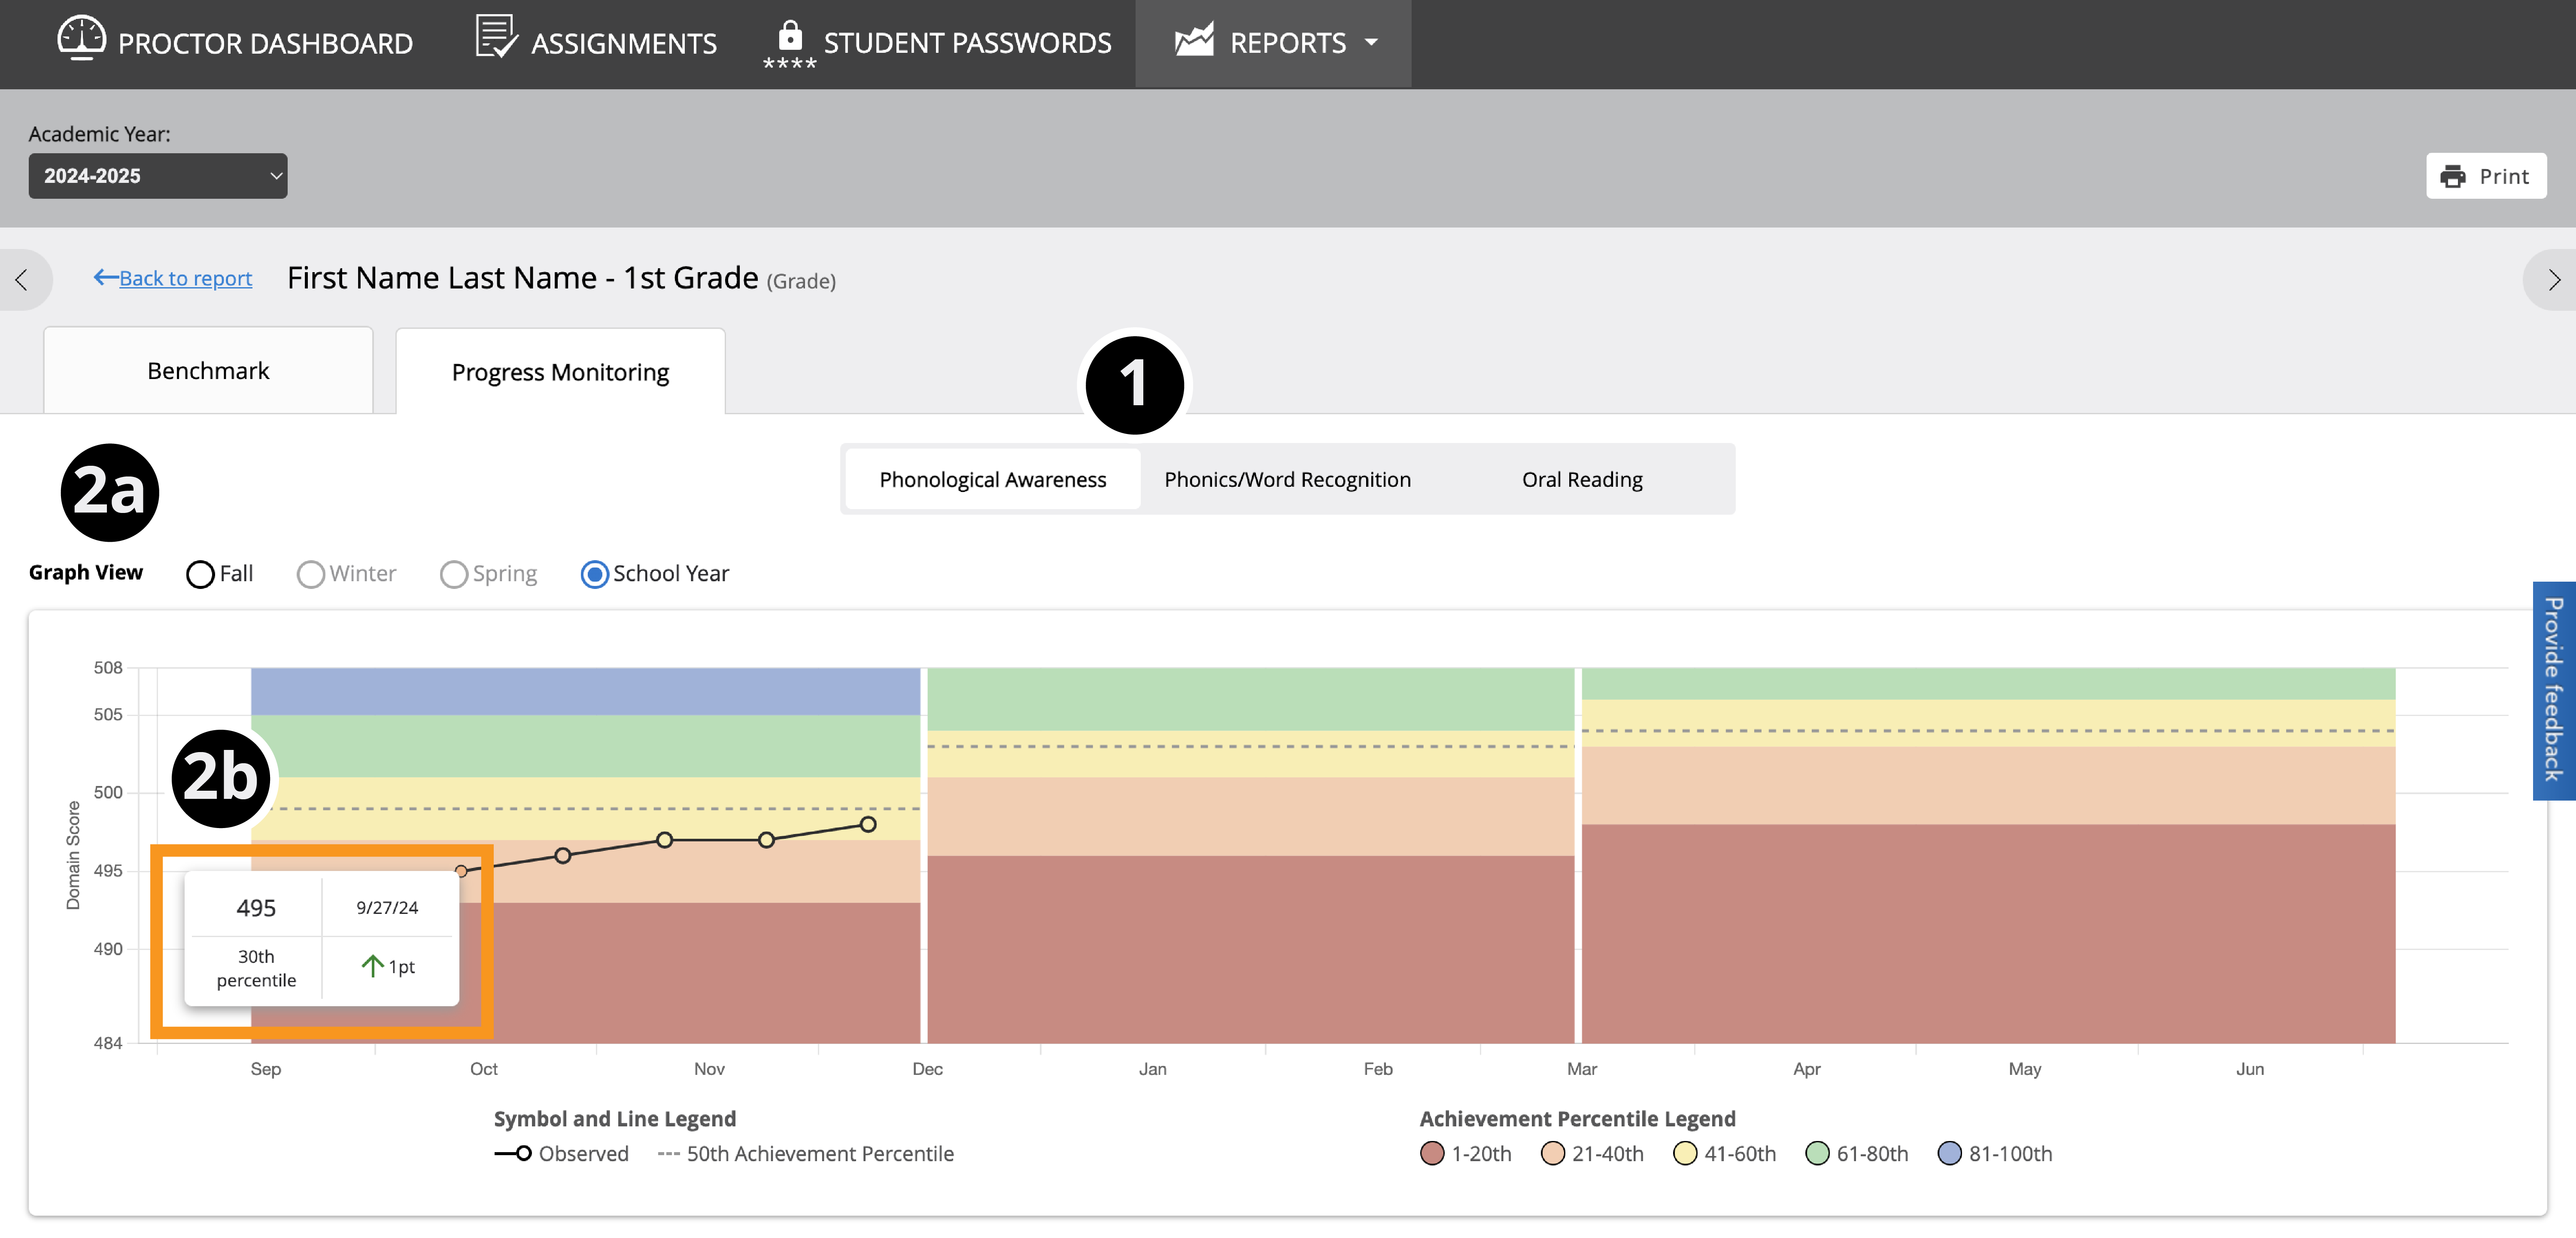The width and height of the screenshot is (2576, 1238).
Task: Select the Spring graph view radio
Action: 454,574
